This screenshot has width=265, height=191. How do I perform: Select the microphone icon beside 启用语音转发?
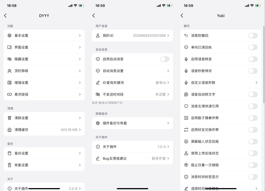[x=186, y=59]
